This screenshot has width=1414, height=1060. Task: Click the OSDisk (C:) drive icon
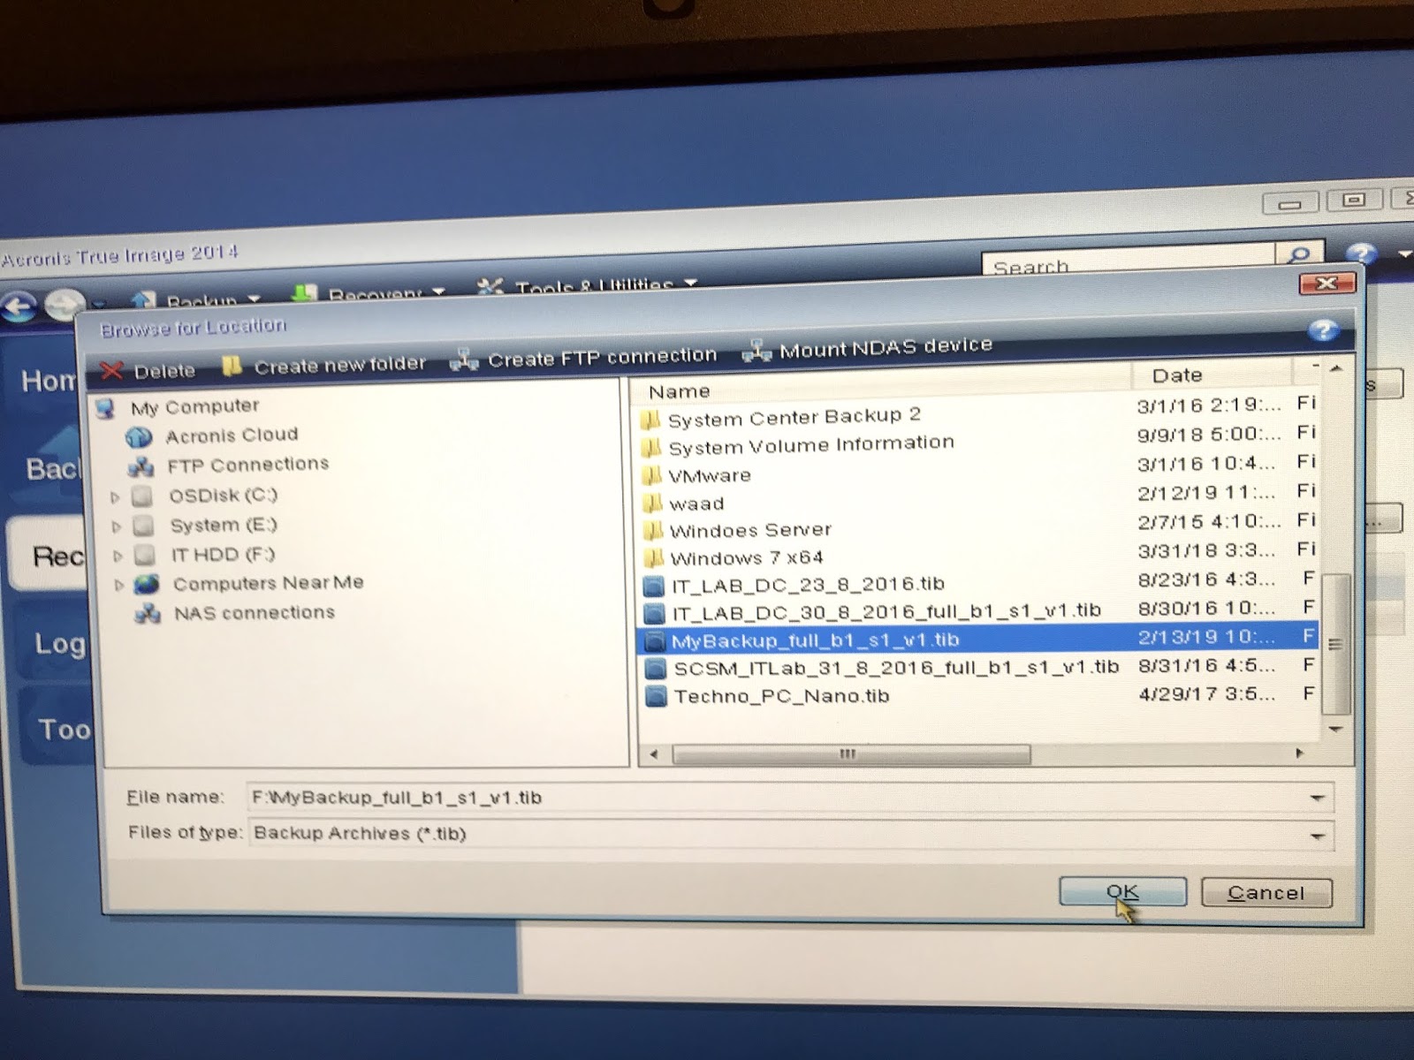click(x=141, y=496)
